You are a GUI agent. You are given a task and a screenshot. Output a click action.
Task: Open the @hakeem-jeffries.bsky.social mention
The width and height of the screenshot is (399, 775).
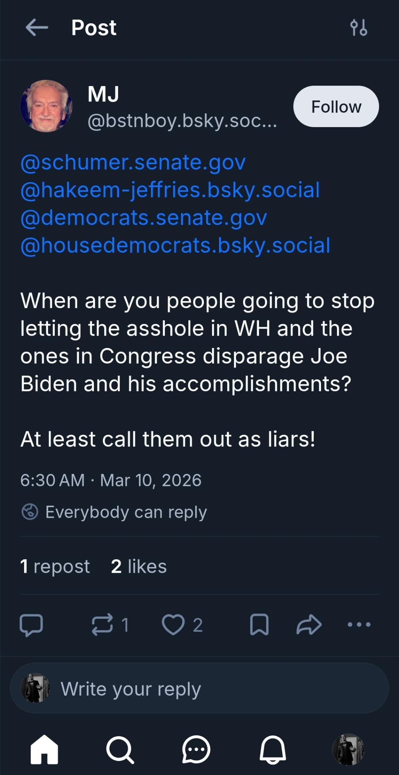pos(170,190)
